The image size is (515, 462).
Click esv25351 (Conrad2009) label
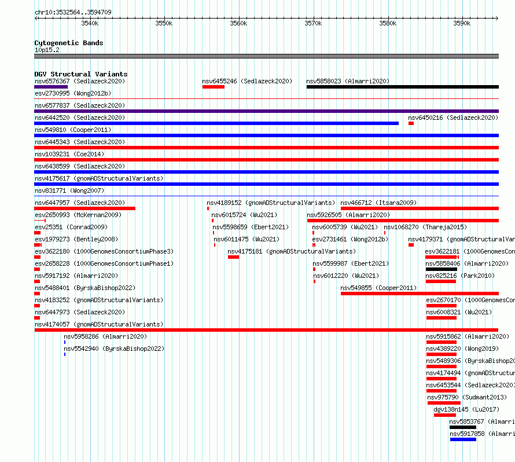(x=71, y=227)
